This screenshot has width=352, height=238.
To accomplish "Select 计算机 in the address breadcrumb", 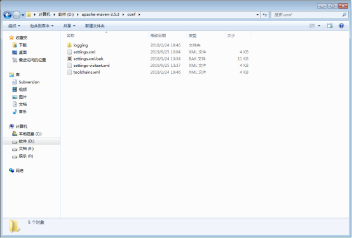I will (44, 15).
